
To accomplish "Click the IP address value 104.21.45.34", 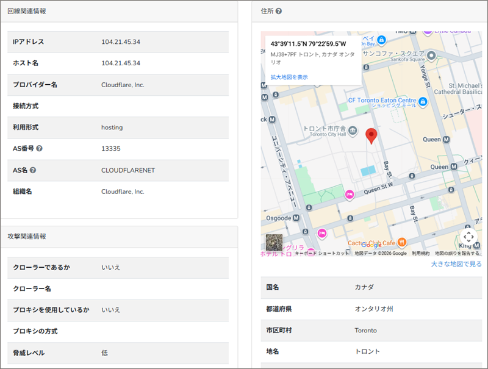I will point(121,42).
